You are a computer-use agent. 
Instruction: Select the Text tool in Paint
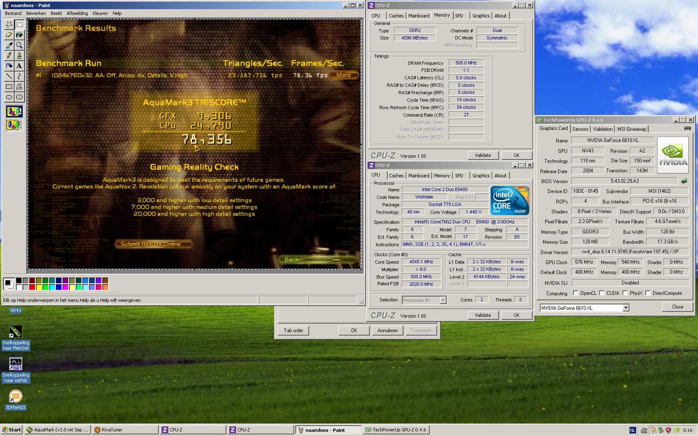pos(19,66)
